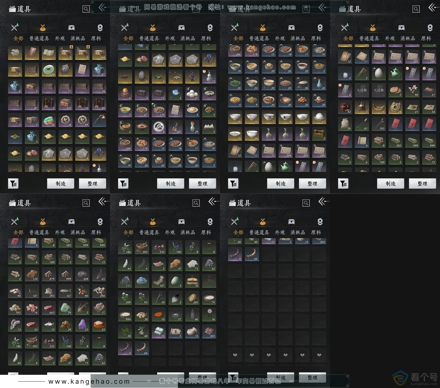Collapse the bottom-left 道具 panel with arrow
Screen dimensions: 440x388
click(x=104, y=202)
